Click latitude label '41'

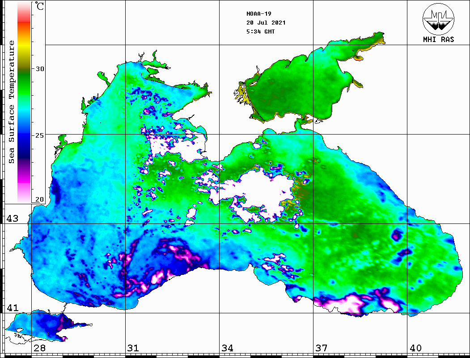(x=12, y=307)
